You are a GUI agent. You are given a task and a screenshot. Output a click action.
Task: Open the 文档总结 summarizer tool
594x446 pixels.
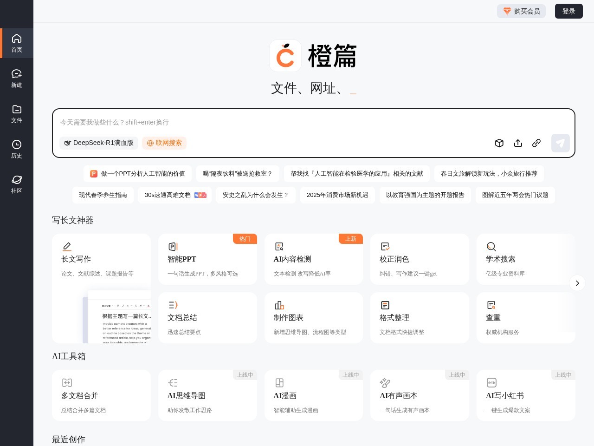pos(207,317)
